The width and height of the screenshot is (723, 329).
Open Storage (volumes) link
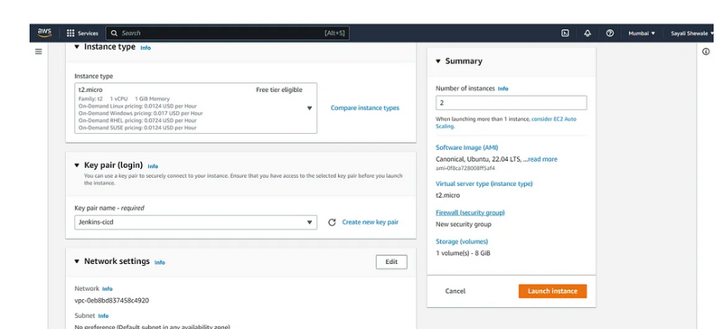pyautogui.click(x=462, y=241)
